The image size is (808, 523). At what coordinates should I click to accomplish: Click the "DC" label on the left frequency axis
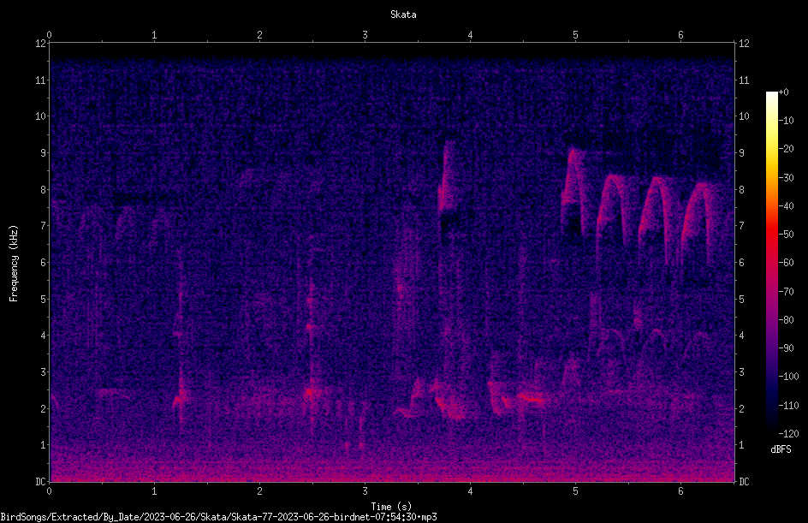tap(40, 482)
